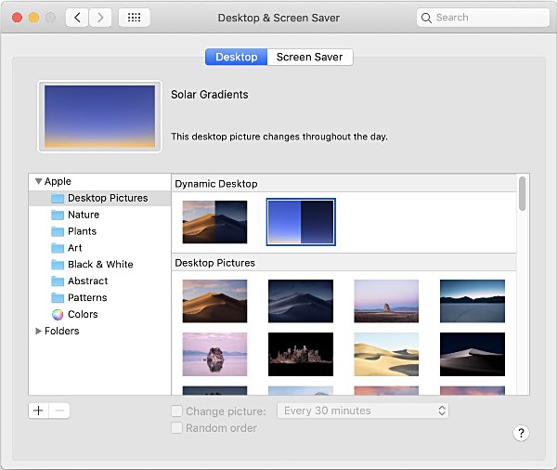This screenshot has height=470, width=557.
Task: Click the back navigation arrow
Action: coord(77,18)
